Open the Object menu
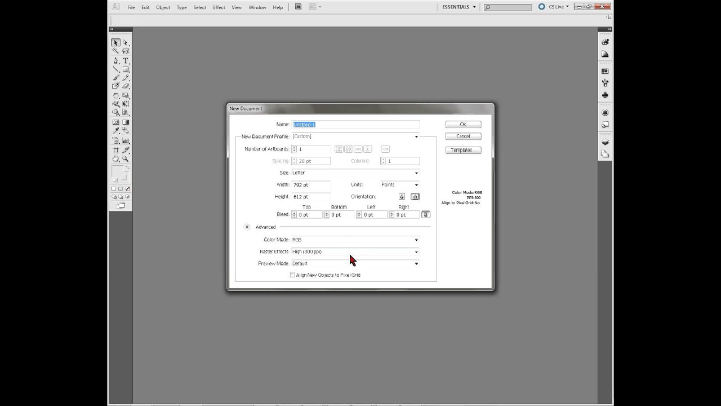The width and height of the screenshot is (721, 406). [163, 7]
